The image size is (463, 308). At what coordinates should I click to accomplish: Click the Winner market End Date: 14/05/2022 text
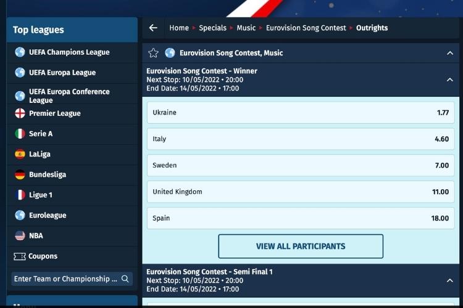(x=193, y=89)
